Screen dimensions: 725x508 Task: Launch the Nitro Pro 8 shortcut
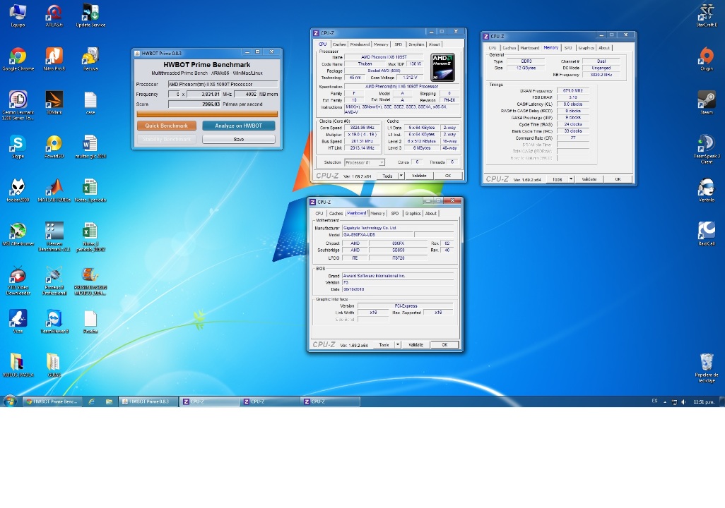54,59
